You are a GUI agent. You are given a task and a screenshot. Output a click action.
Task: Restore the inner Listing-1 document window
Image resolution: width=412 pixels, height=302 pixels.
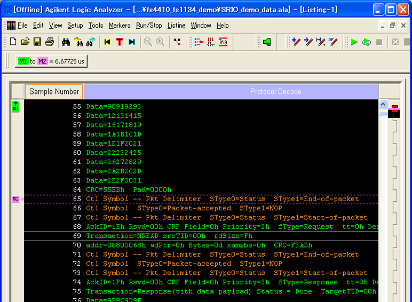(393, 26)
